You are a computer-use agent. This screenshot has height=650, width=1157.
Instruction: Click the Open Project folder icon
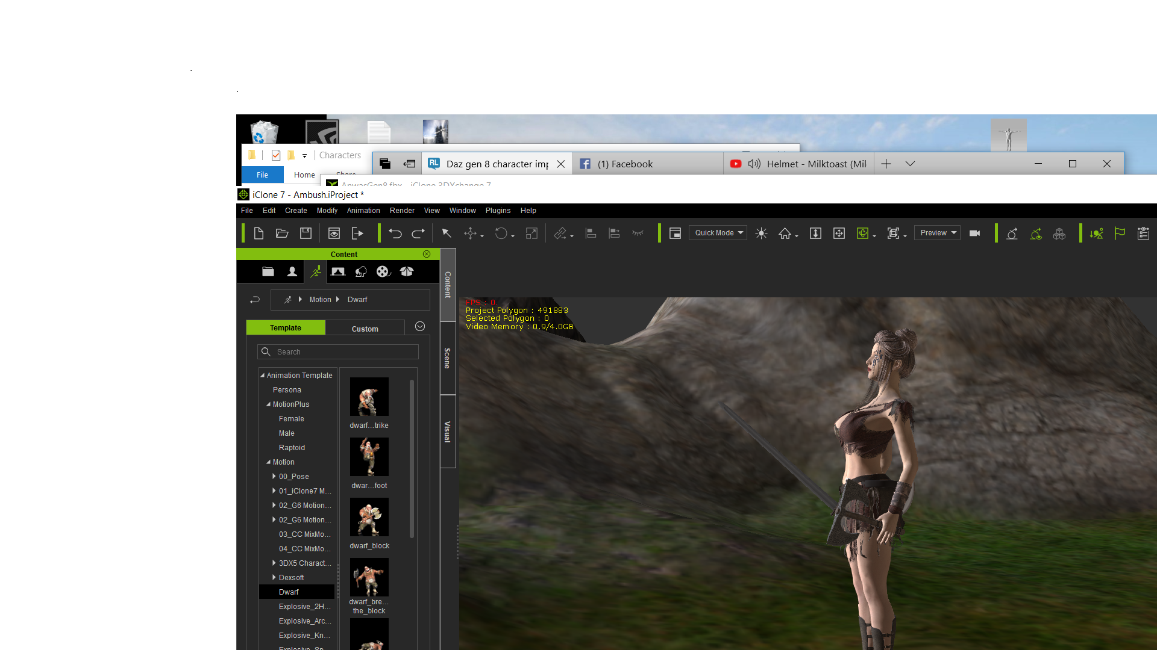(x=282, y=234)
